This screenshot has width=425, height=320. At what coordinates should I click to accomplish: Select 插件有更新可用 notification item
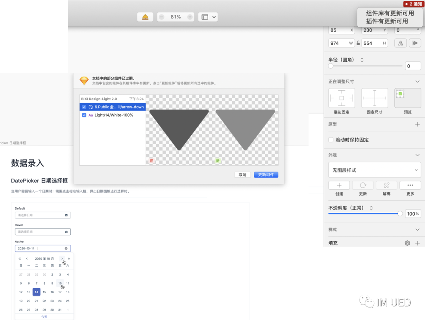click(x=387, y=21)
